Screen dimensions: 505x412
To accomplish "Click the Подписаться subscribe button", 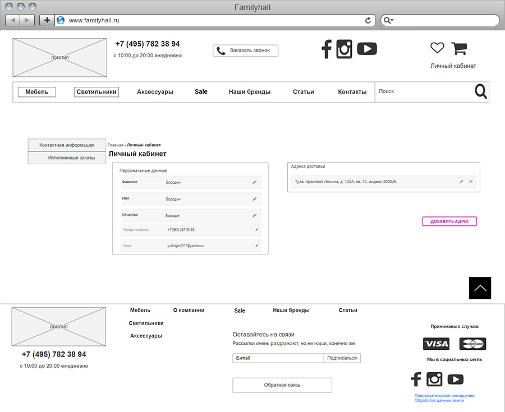I will tap(342, 358).
